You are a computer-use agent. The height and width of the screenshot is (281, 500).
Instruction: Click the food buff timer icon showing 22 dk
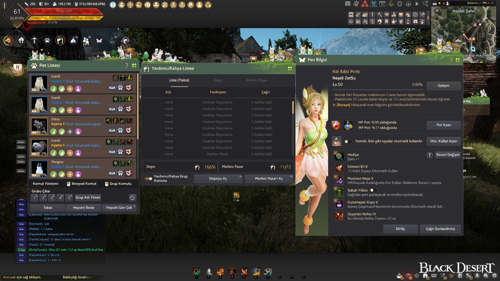click(236, 195)
